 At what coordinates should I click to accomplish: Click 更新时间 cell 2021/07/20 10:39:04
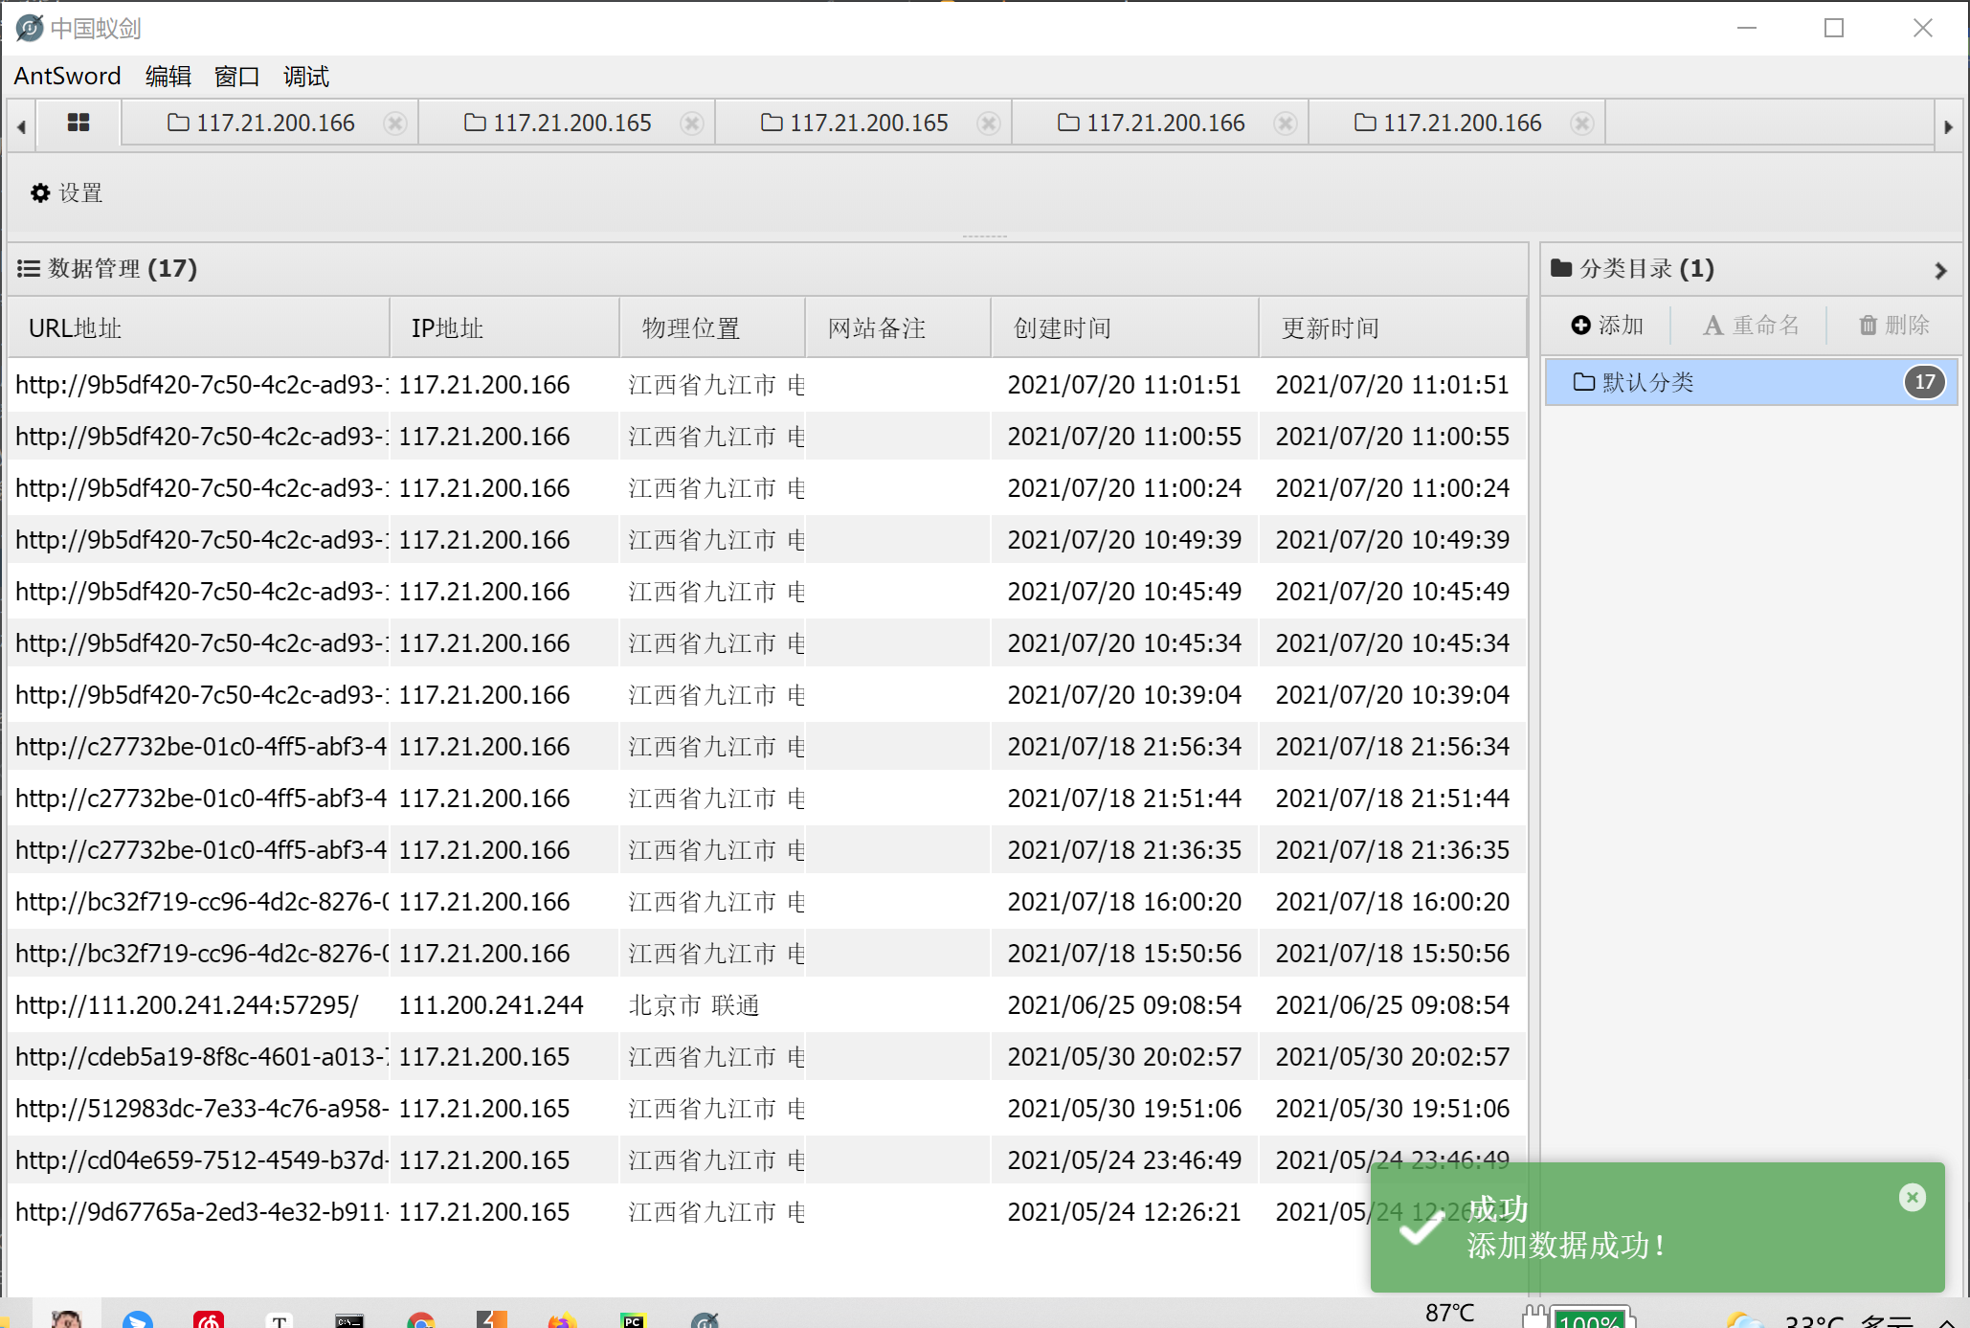point(1393,695)
